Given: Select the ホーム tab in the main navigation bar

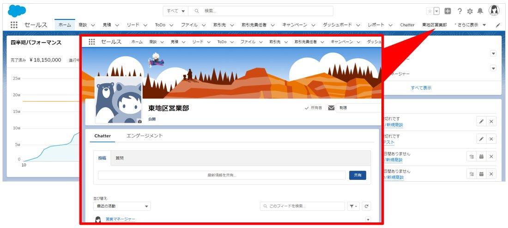Looking at the screenshot, I should click(x=65, y=25).
